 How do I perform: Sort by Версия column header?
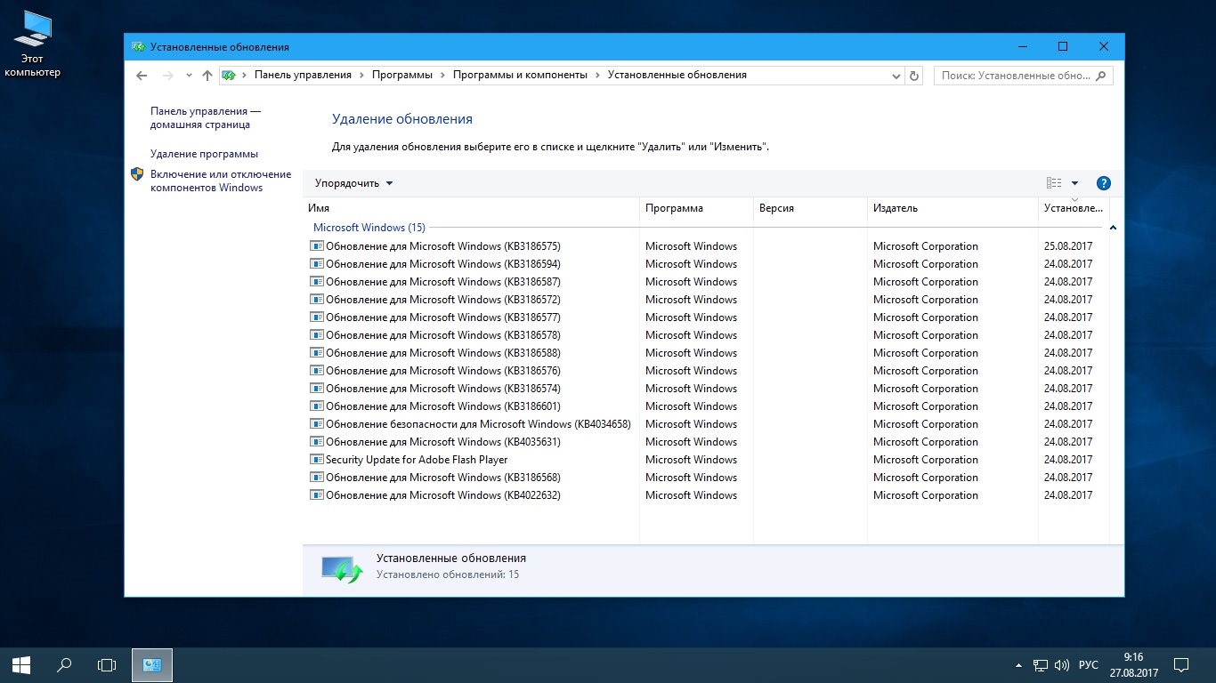pos(810,208)
